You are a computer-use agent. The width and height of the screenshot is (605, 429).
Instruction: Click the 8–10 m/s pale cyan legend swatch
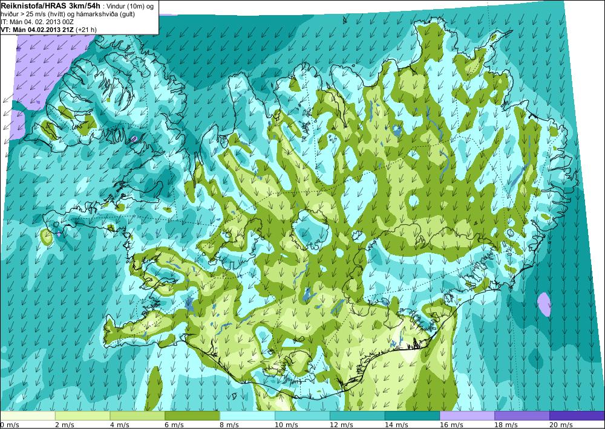[247, 416]
